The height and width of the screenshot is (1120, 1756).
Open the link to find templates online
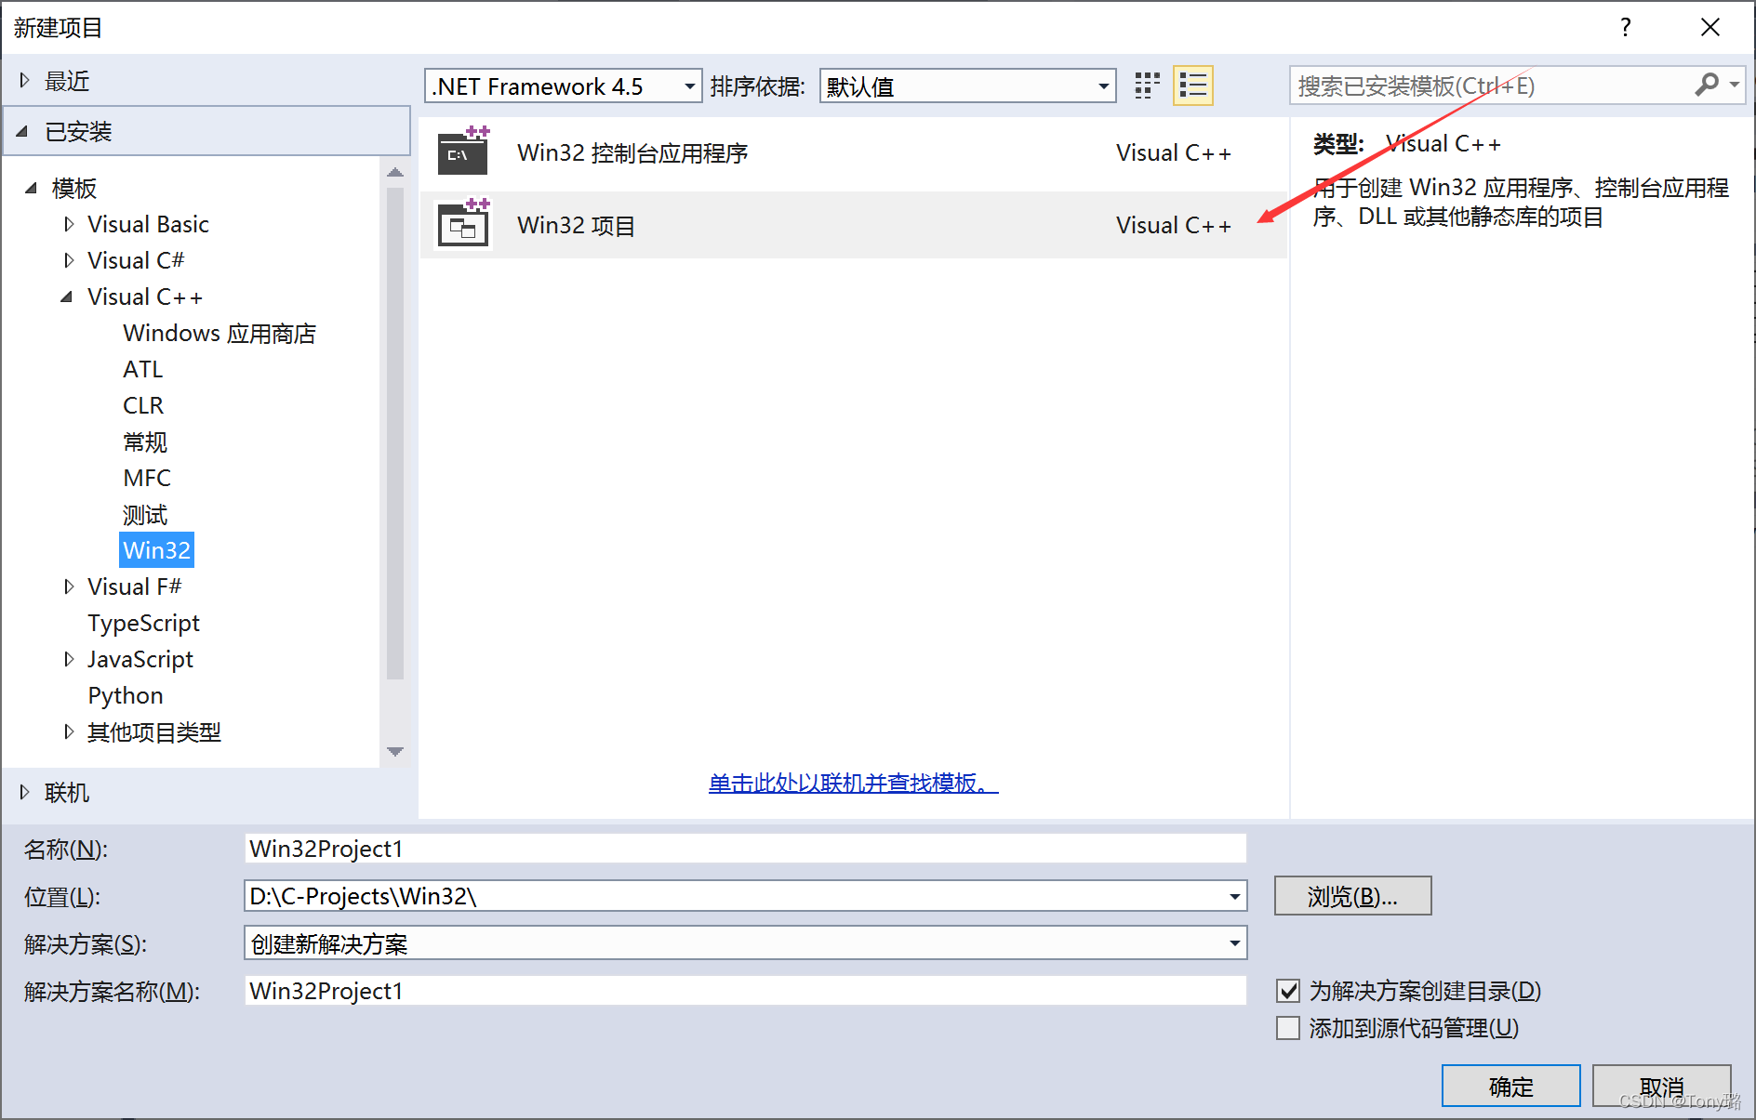tap(853, 783)
